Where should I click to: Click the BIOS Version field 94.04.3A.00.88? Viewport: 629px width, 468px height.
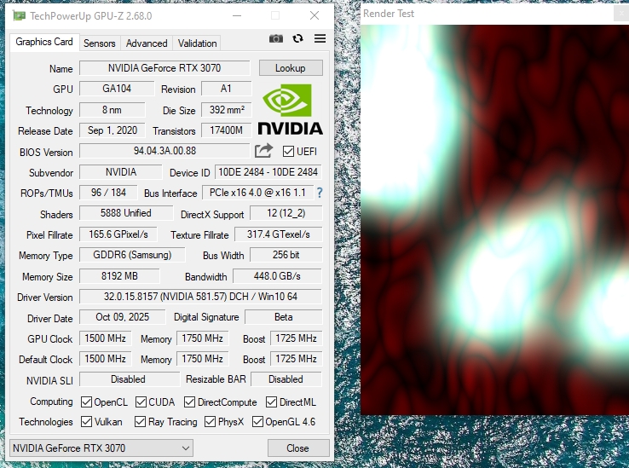(x=164, y=151)
